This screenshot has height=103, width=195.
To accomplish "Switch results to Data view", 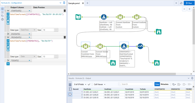I will coord(157,84).
